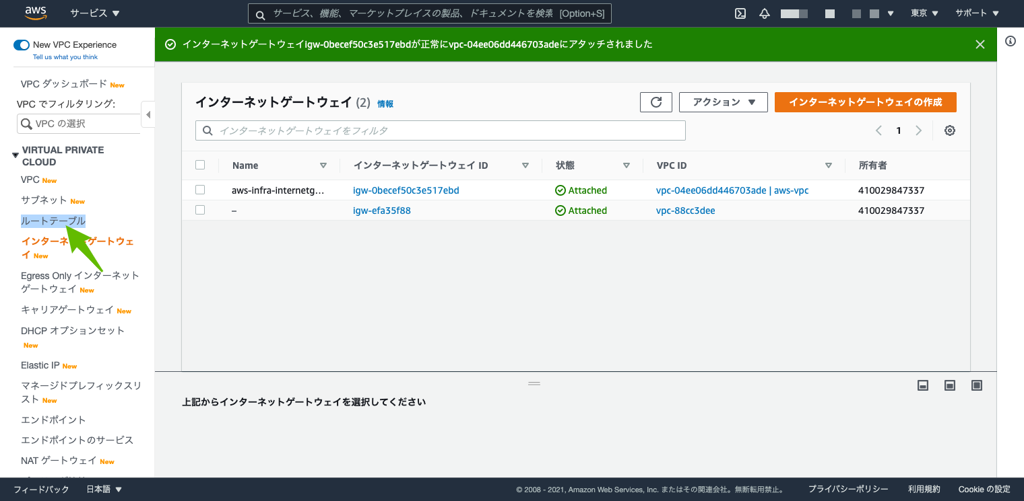The width and height of the screenshot is (1024, 501).
Task: Launch the CloudShell terminal icon
Action: pos(740,13)
